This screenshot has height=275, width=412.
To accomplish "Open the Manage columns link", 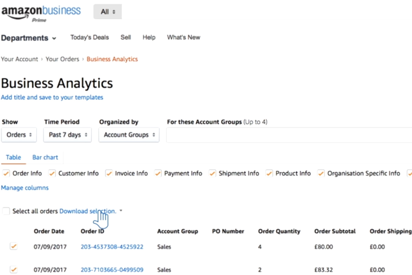I will point(25,188).
